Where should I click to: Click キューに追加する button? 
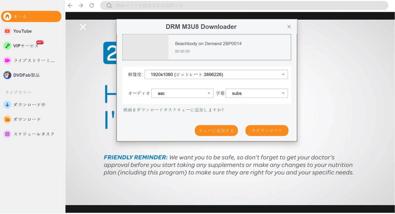click(216, 130)
